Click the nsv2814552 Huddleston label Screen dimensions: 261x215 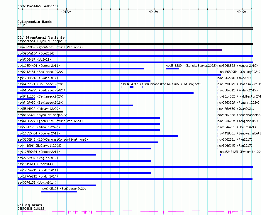[239, 96]
